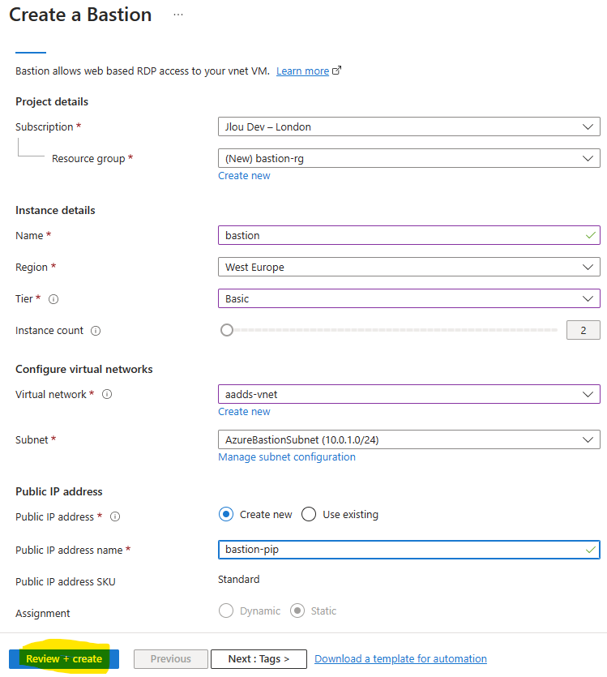Screen dimensions: 607x677
Task: Click the Public IP address name field
Action: (409, 550)
